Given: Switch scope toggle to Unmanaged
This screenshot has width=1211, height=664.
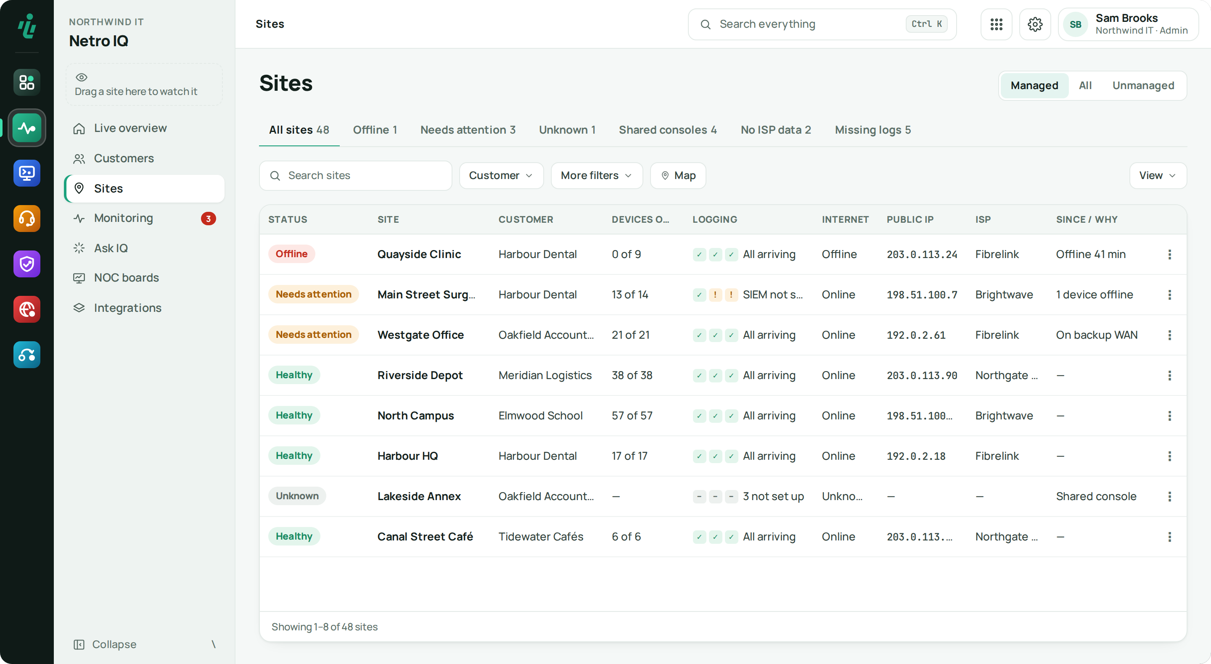Looking at the screenshot, I should (x=1143, y=86).
